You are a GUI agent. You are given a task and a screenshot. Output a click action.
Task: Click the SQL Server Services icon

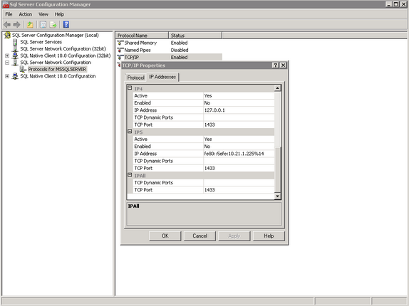[x=15, y=42]
